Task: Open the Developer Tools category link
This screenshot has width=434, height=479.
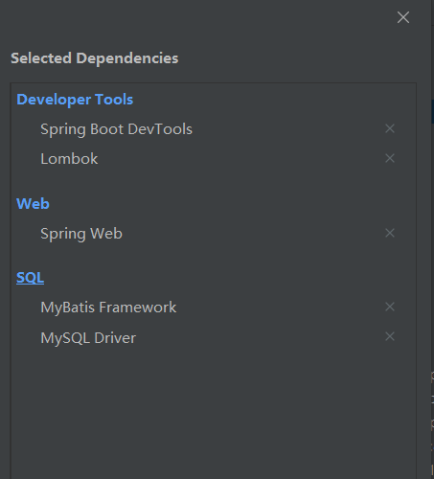Action: (x=75, y=100)
